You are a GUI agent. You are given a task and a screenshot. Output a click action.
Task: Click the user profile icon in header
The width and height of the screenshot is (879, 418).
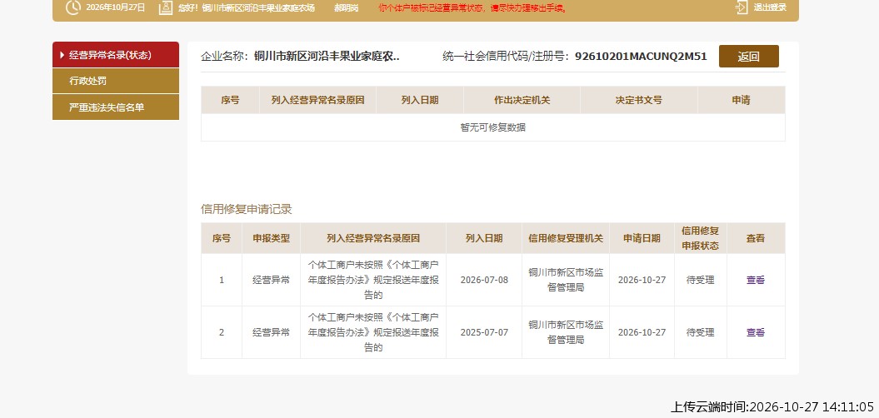pyautogui.click(x=165, y=7)
